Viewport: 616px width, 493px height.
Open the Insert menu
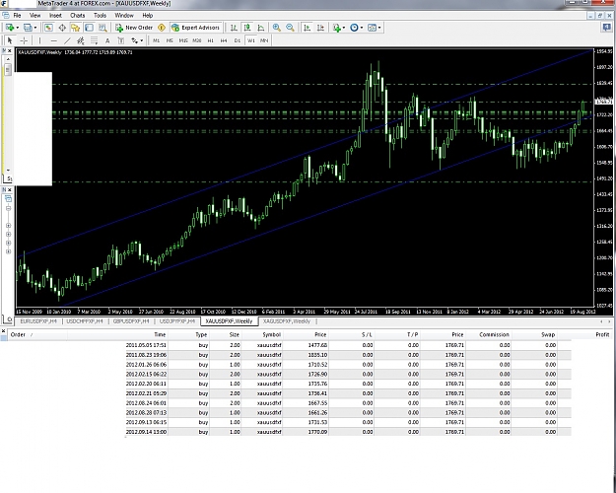(x=55, y=16)
